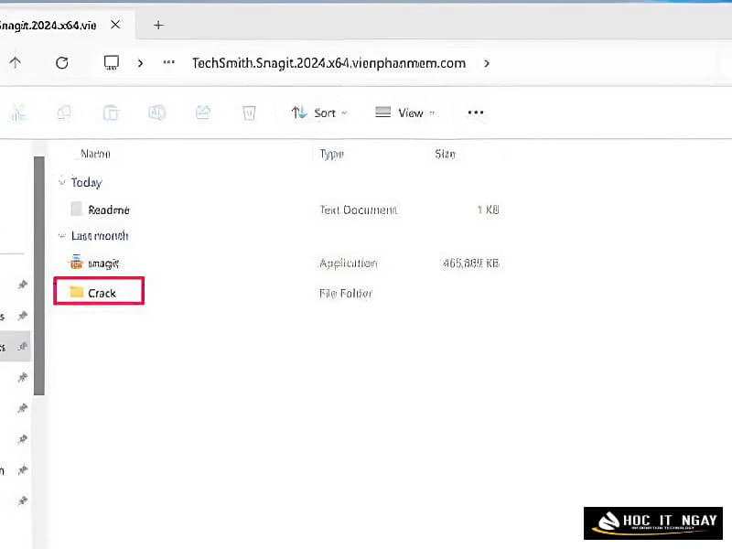Click the Text Document type cell

click(x=359, y=210)
